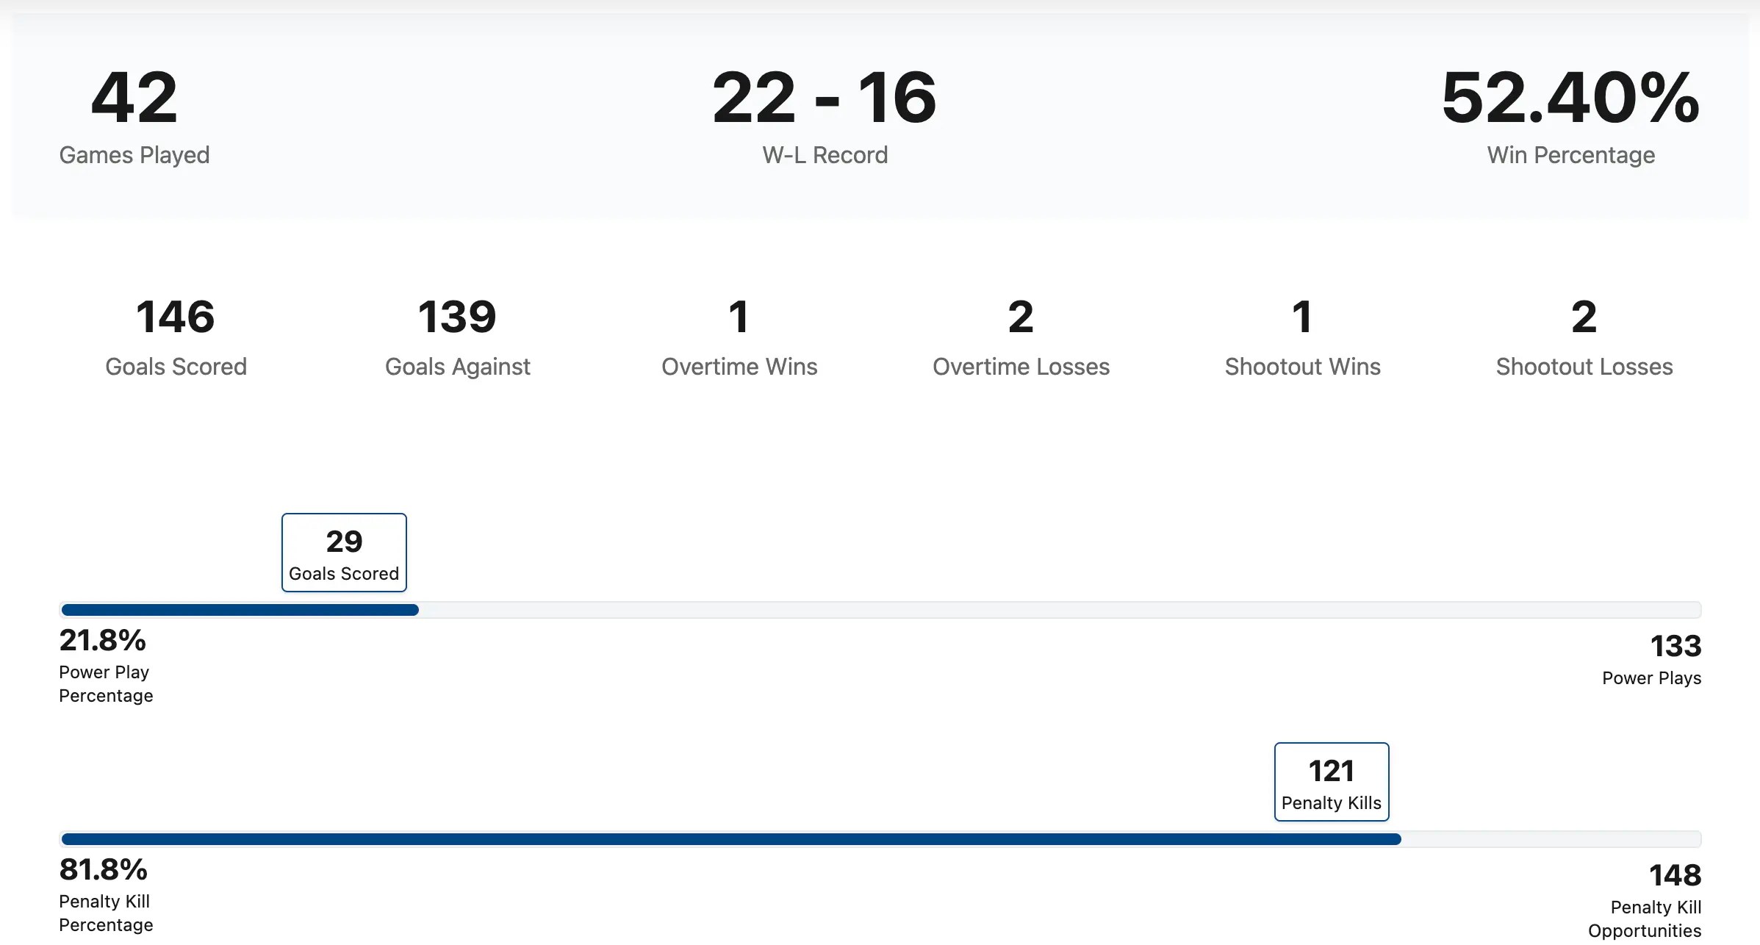Click the power play progress bar fill
The image size is (1760, 945).
click(x=240, y=610)
